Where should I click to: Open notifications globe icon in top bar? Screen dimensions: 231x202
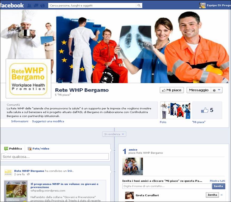click(x=42, y=6)
